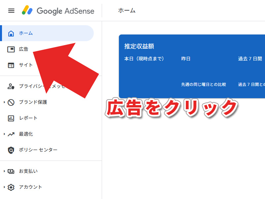Click the home icon in sidebar
This screenshot has width=265, height=199.
(x=11, y=33)
